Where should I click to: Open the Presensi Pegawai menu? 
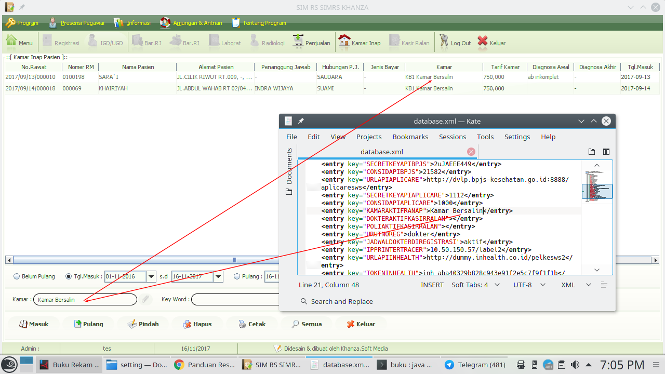(76, 23)
